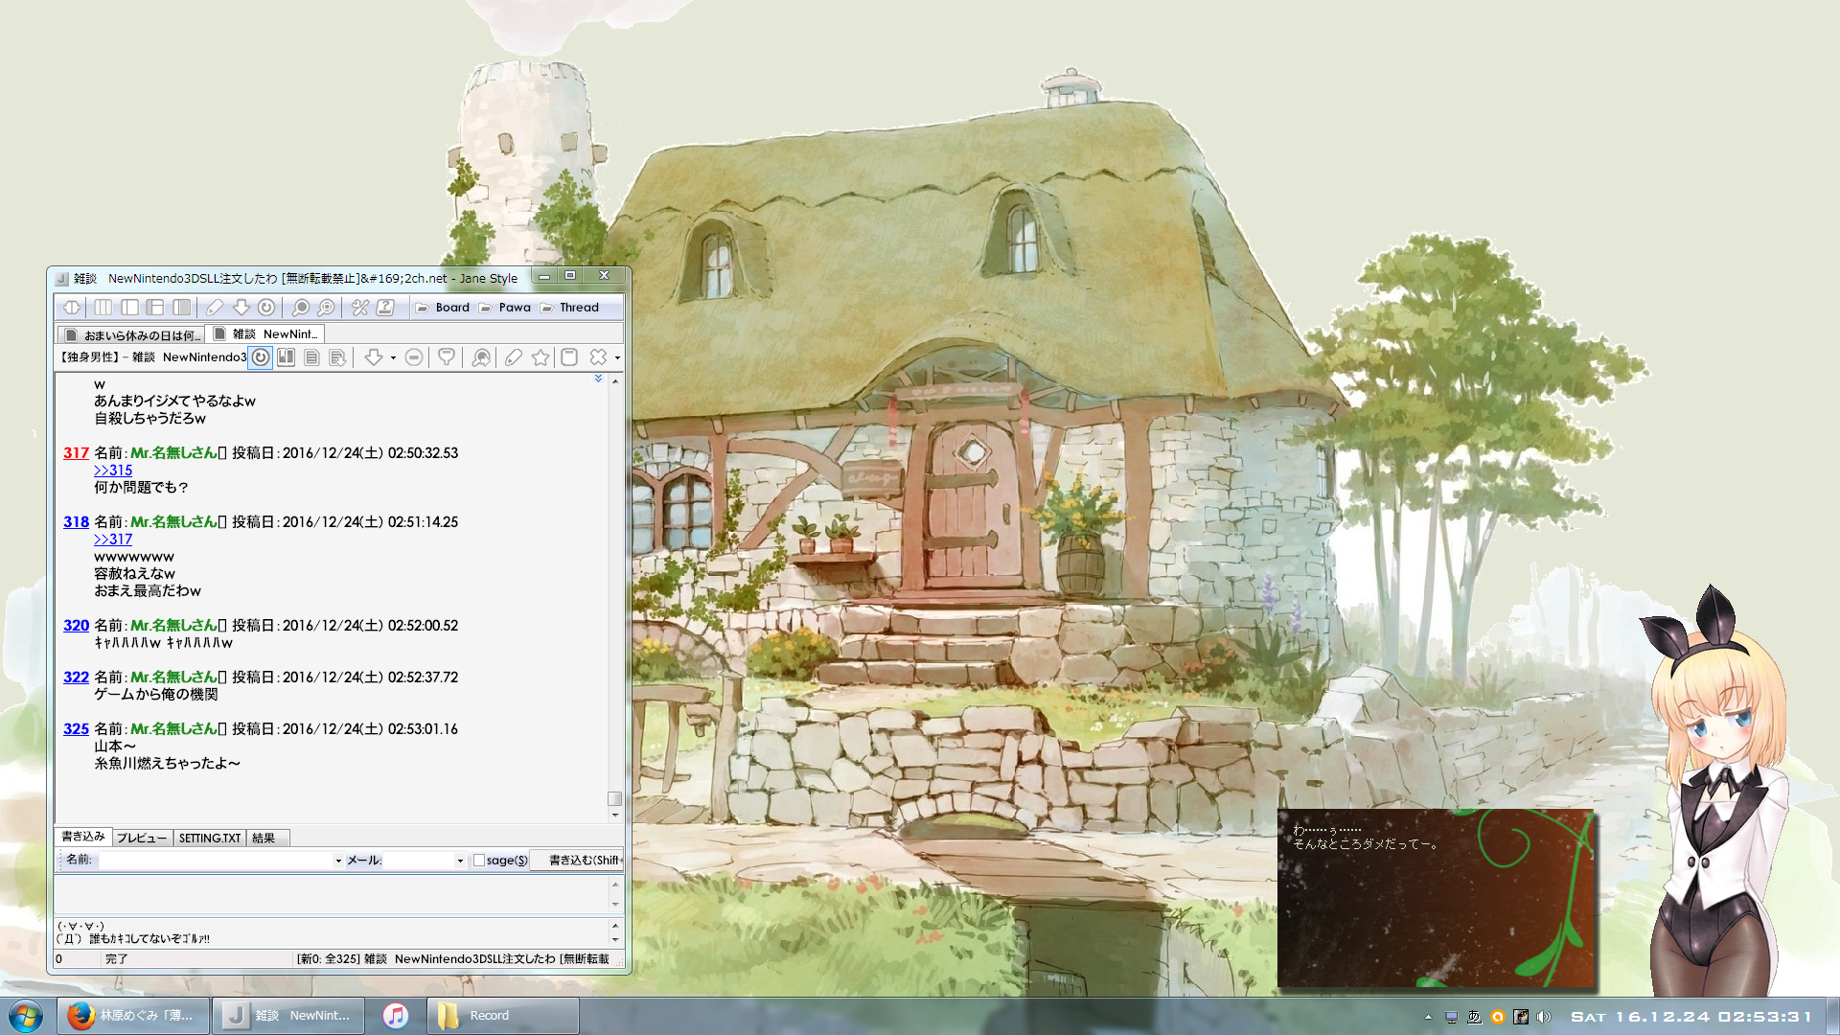Select the SETTING.TXT tab
This screenshot has height=1035, width=1840.
coord(210,838)
